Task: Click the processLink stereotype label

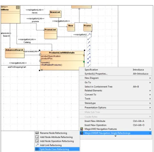Action: click(32, 51)
